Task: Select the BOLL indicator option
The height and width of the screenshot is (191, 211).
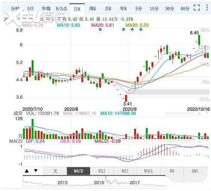Action: pos(148,171)
